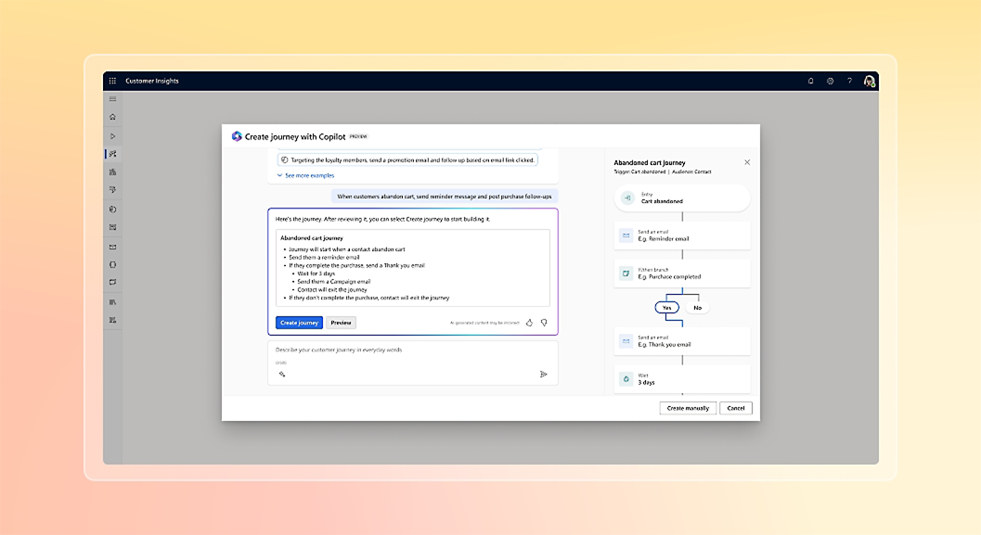The height and width of the screenshot is (535, 981).
Task: Toggle the hamburger navigation menu
Action: coord(112,99)
